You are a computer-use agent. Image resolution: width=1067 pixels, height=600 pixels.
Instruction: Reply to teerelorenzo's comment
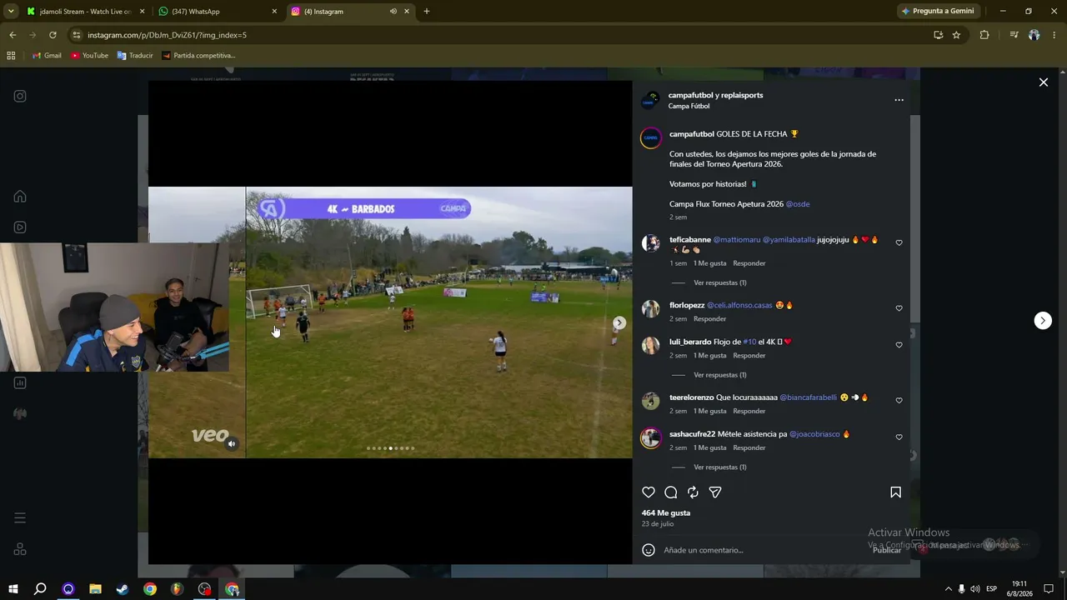click(x=749, y=411)
